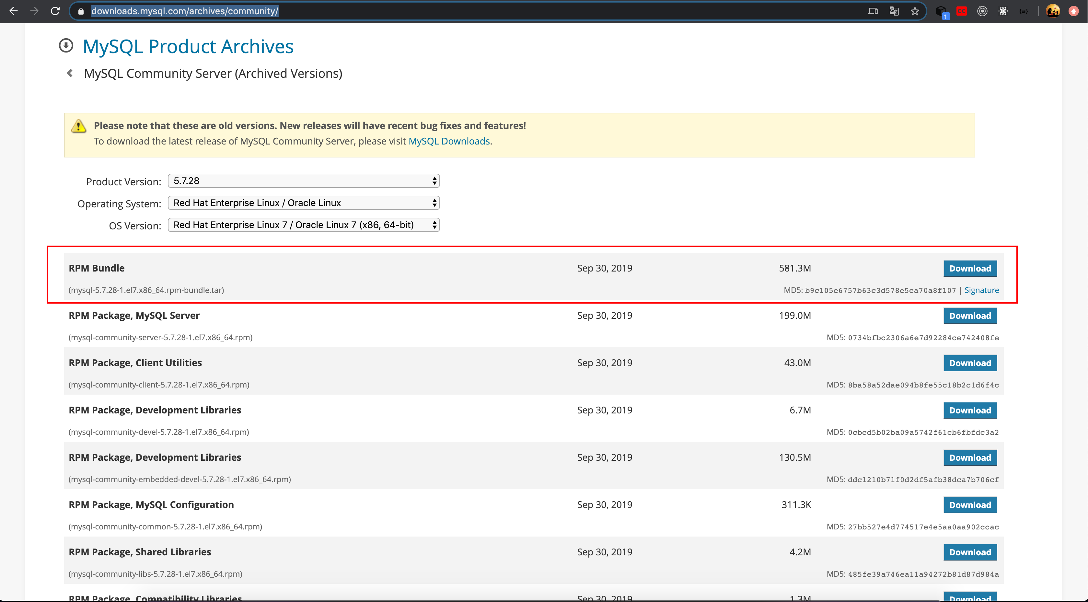Bookmark this page with the star icon
Screen dimensions: 1088x602
pyautogui.click(x=915, y=11)
